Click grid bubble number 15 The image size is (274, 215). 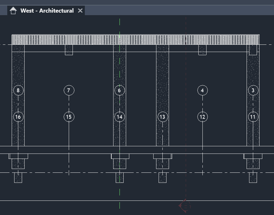(x=69, y=117)
